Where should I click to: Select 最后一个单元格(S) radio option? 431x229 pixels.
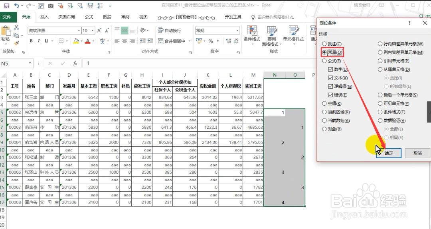(x=397, y=95)
